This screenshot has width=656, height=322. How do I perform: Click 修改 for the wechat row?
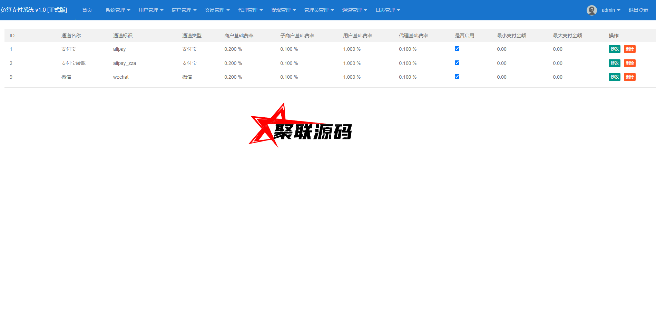click(615, 77)
